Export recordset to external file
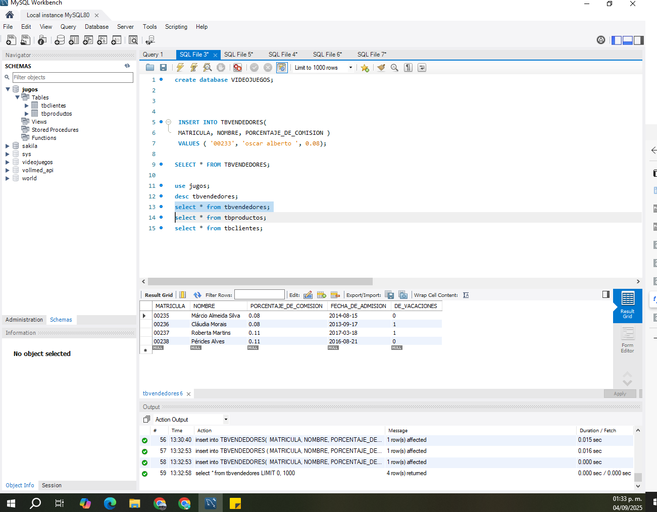 (x=389, y=295)
